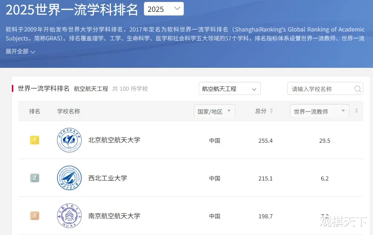The width and height of the screenshot is (373, 235).
Task: Click the indicator value 6.2
Action: (x=325, y=178)
